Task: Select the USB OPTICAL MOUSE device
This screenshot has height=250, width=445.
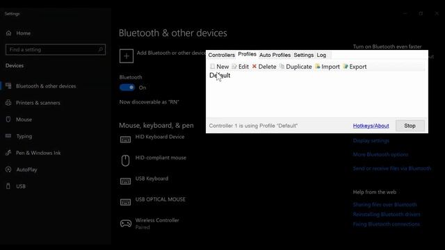Action: (x=153, y=201)
